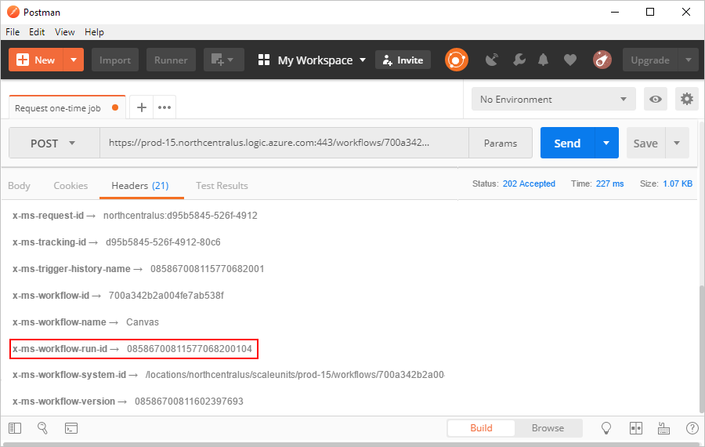Open the Send dropdown arrow
Viewport: 705px width, 447px height.
coord(606,144)
